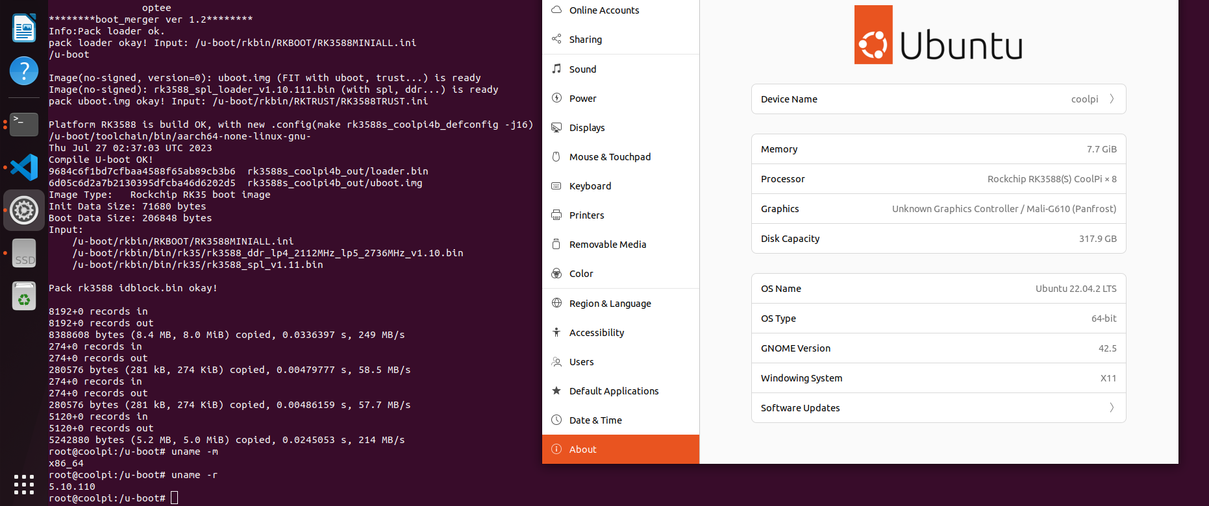Open Software Updates row chevron
The width and height of the screenshot is (1209, 506).
coord(1112,407)
